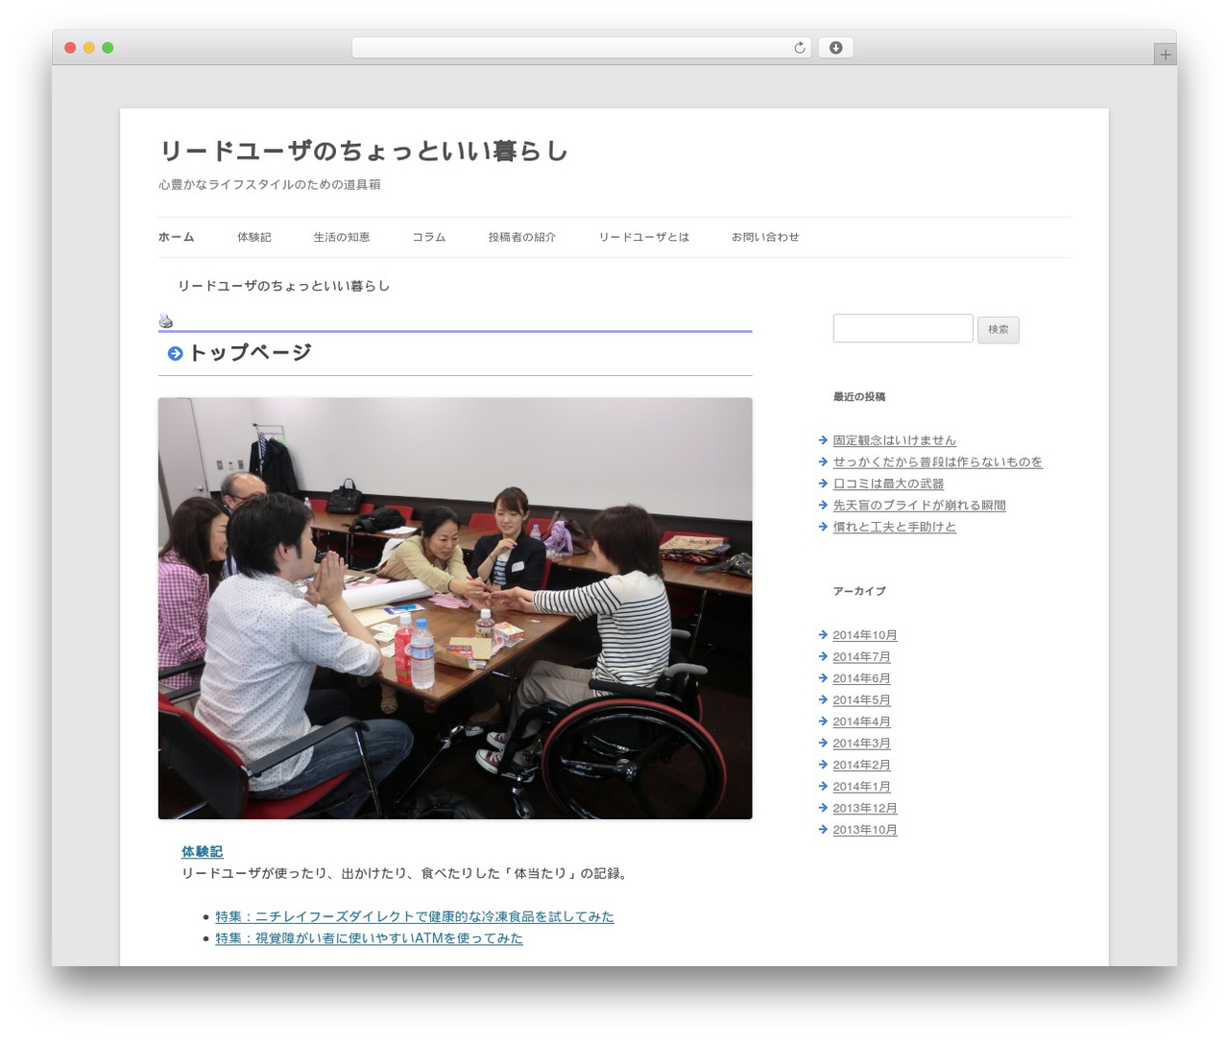Click the printer icon above トップページ
This screenshot has height=1040, width=1229.
pos(166,320)
